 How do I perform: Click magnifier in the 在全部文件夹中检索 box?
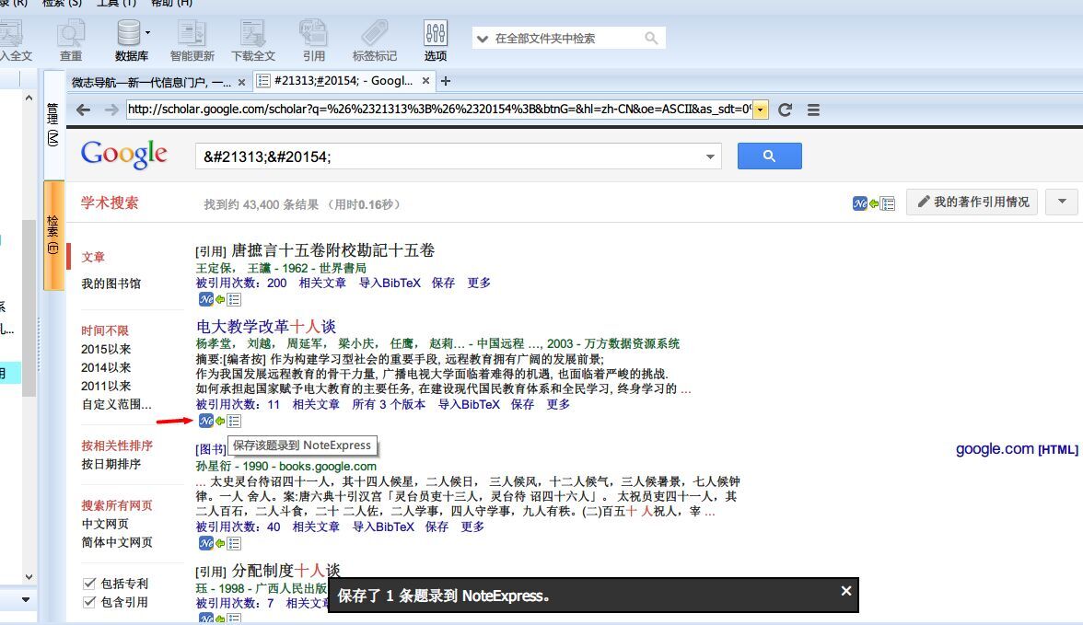click(x=651, y=38)
